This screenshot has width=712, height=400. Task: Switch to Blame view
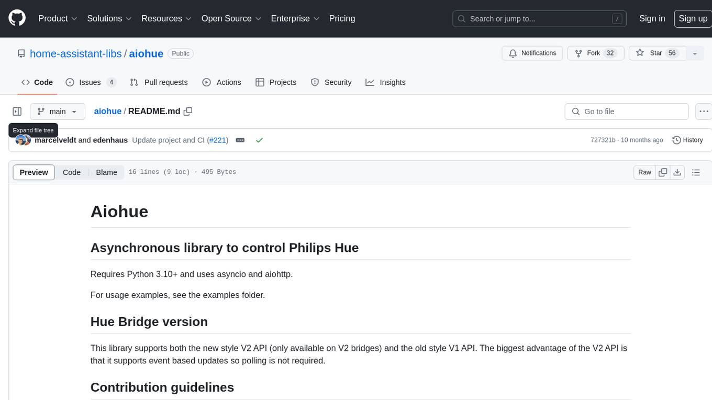click(x=106, y=172)
